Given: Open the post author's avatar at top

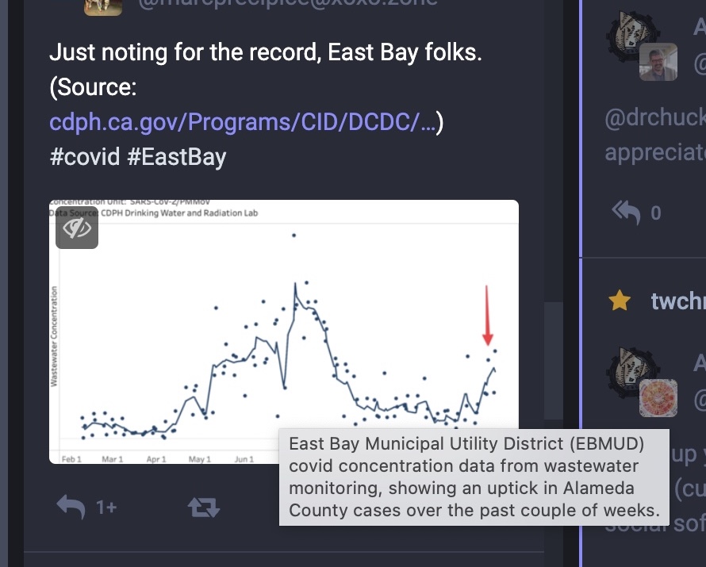Looking at the screenshot, I should [x=103, y=7].
